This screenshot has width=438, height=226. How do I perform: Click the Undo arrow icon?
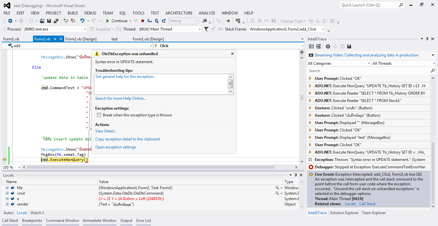[x=82, y=21]
